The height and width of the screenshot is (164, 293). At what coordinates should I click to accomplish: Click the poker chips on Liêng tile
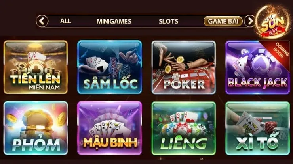(182, 129)
